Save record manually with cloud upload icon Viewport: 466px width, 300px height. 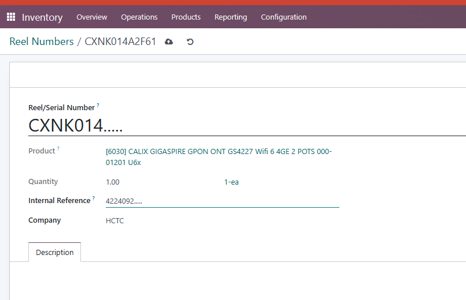click(x=169, y=42)
